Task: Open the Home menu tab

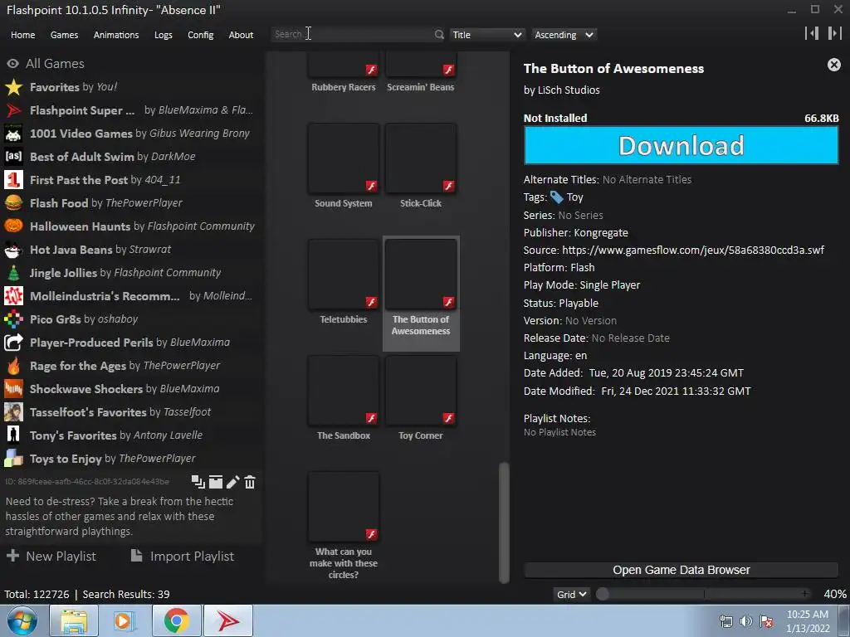Action: 22,35
